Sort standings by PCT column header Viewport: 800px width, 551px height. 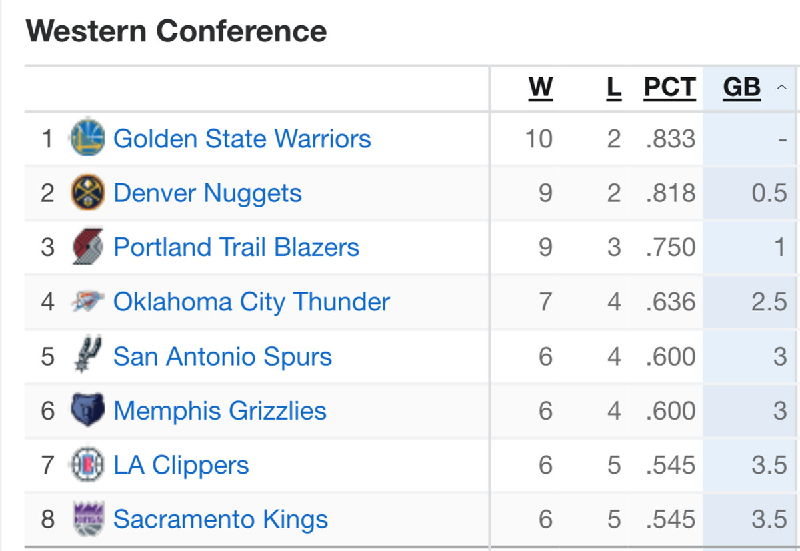pyautogui.click(x=669, y=87)
